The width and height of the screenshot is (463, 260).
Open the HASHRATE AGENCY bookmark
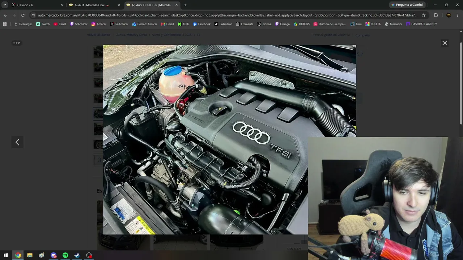pos(421,24)
